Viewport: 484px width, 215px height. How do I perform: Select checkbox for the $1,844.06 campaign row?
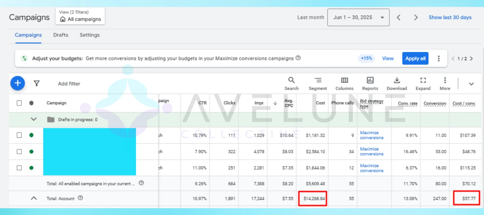tap(19, 168)
